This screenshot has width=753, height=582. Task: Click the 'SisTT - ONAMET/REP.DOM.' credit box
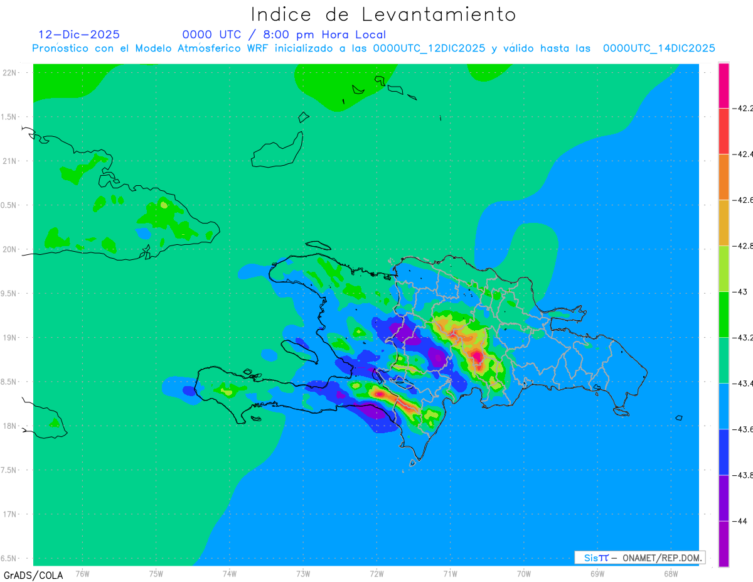tap(639, 558)
